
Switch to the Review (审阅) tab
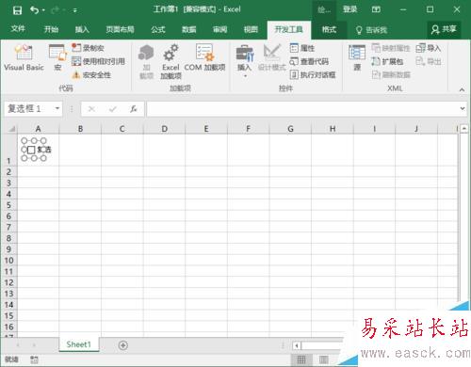coord(219,29)
